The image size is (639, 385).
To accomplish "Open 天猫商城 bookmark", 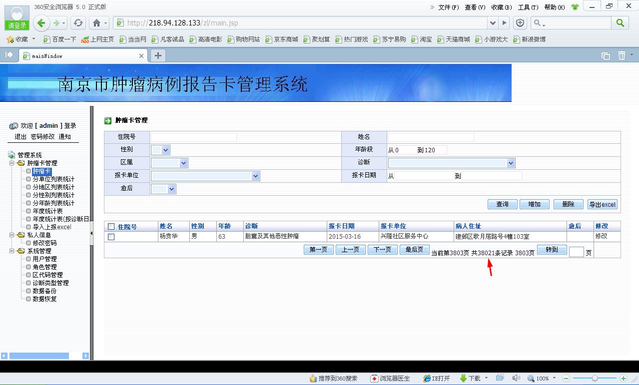I will [454, 39].
